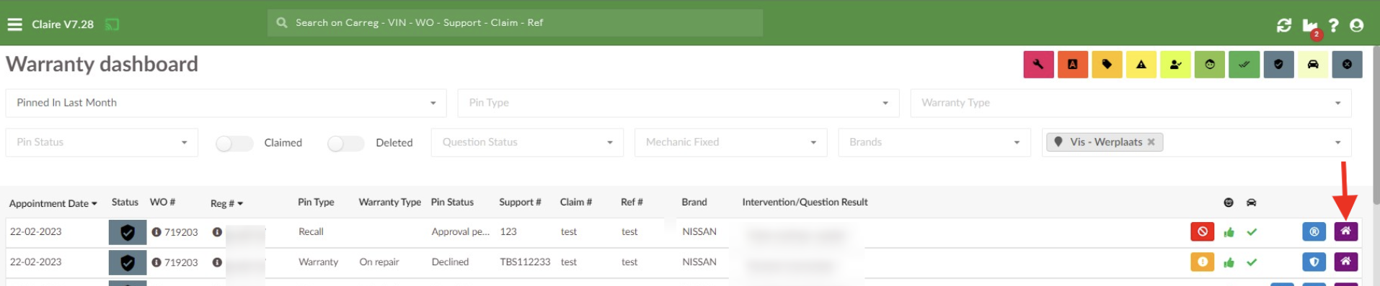
Task: Click the blue shield icon in Warranty row
Action: click(1314, 262)
